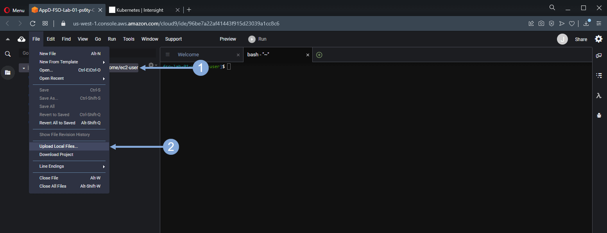Open the AWS Lambda resources panel

point(598,95)
